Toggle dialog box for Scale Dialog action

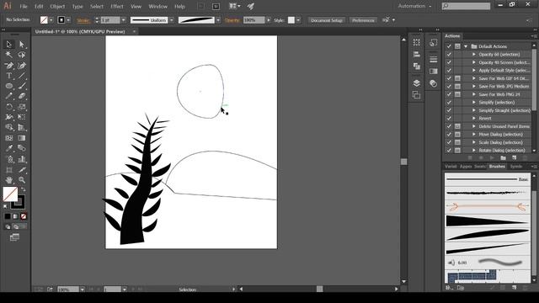[x=457, y=142]
